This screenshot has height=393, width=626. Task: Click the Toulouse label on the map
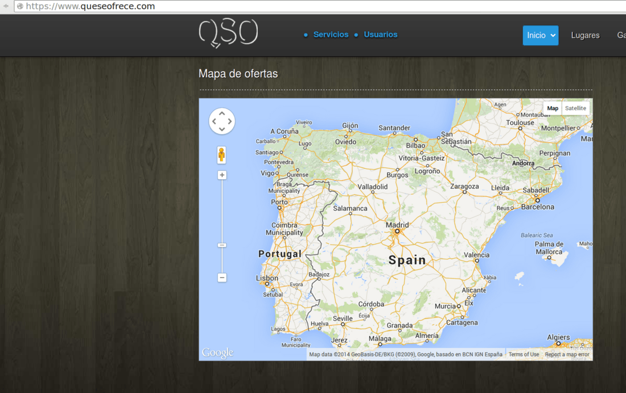520,123
